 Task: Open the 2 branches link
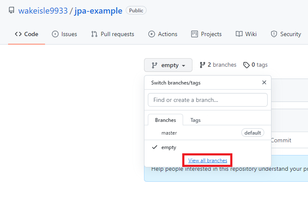click(x=218, y=65)
